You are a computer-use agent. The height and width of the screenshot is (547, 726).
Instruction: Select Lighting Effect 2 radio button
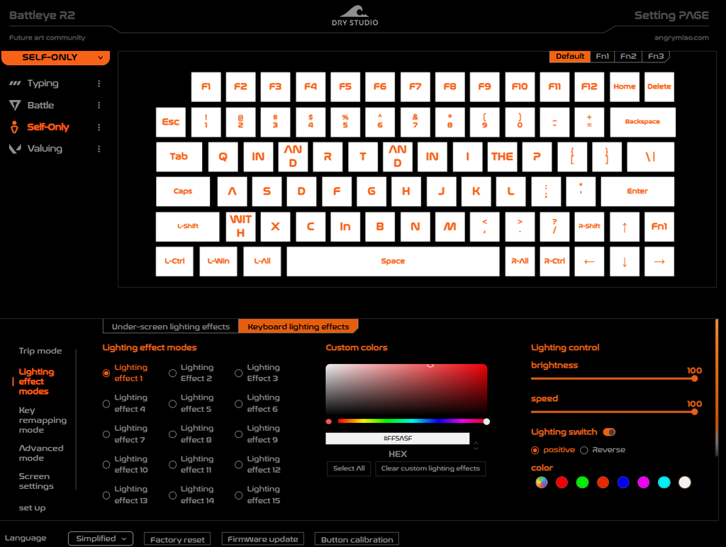click(x=172, y=373)
